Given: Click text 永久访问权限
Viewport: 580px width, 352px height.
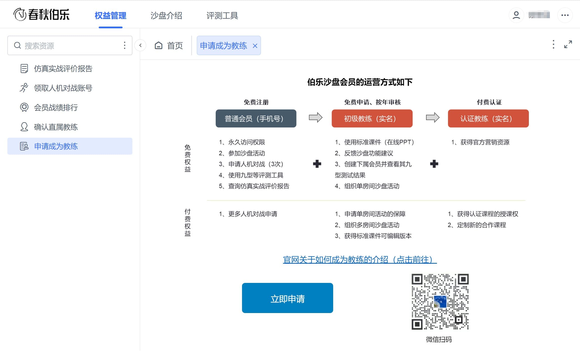Looking at the screenshot, I should click(x=247, y=142).
